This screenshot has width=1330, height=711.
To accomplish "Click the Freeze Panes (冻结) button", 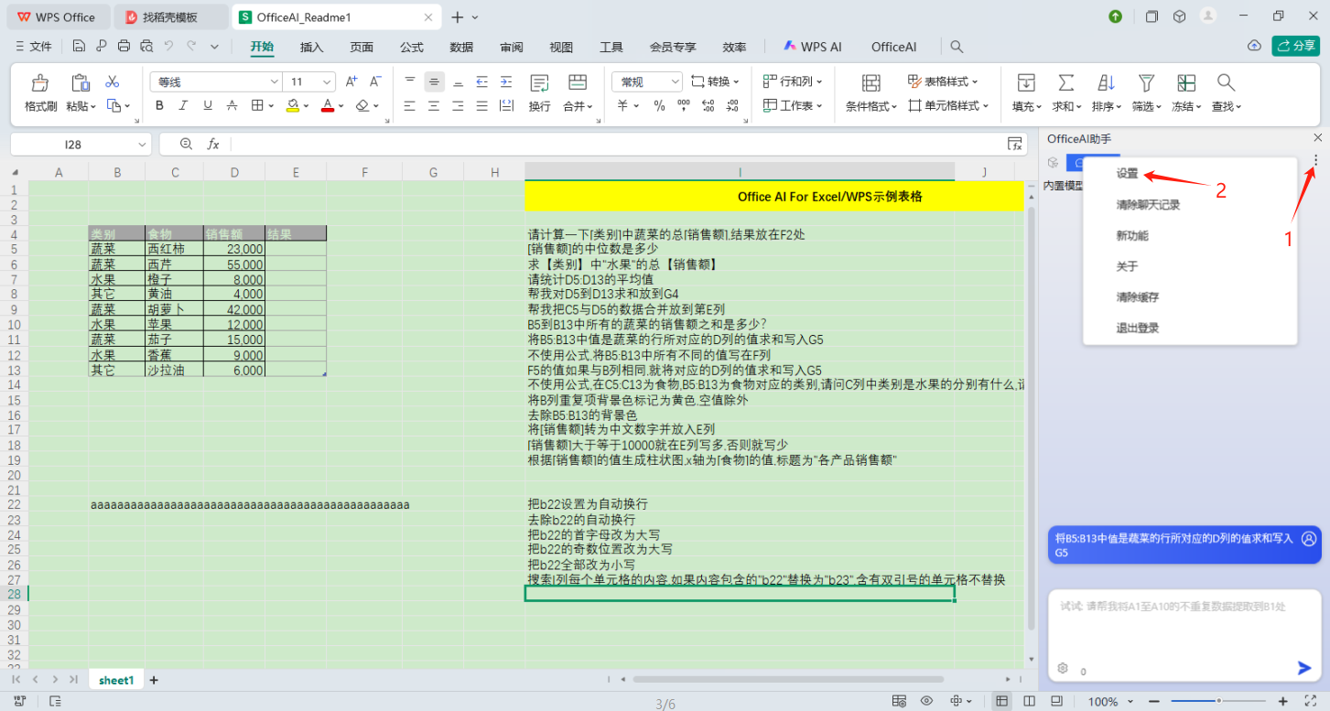I will pyautogui.click(x=1186, y=92).
